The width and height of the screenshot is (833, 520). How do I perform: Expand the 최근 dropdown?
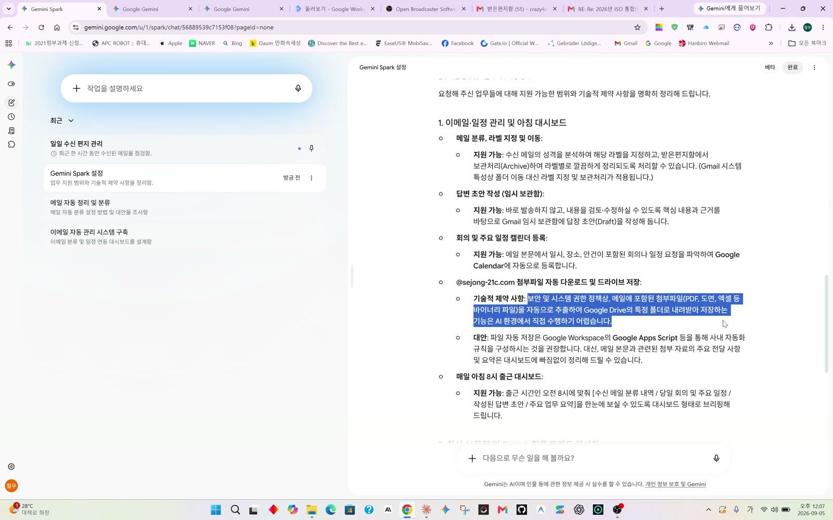[62, 120]
